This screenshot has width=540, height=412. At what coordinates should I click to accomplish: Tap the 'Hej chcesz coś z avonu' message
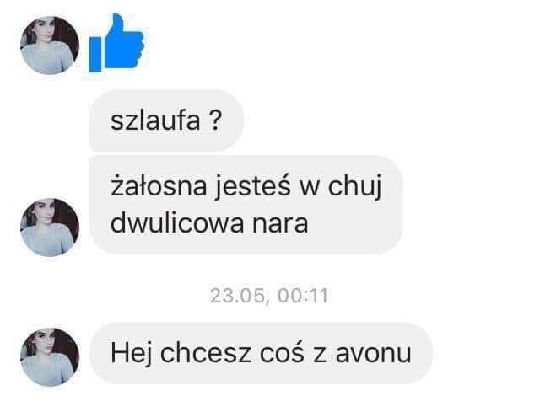pyautogui.click(x=261, y=353)
